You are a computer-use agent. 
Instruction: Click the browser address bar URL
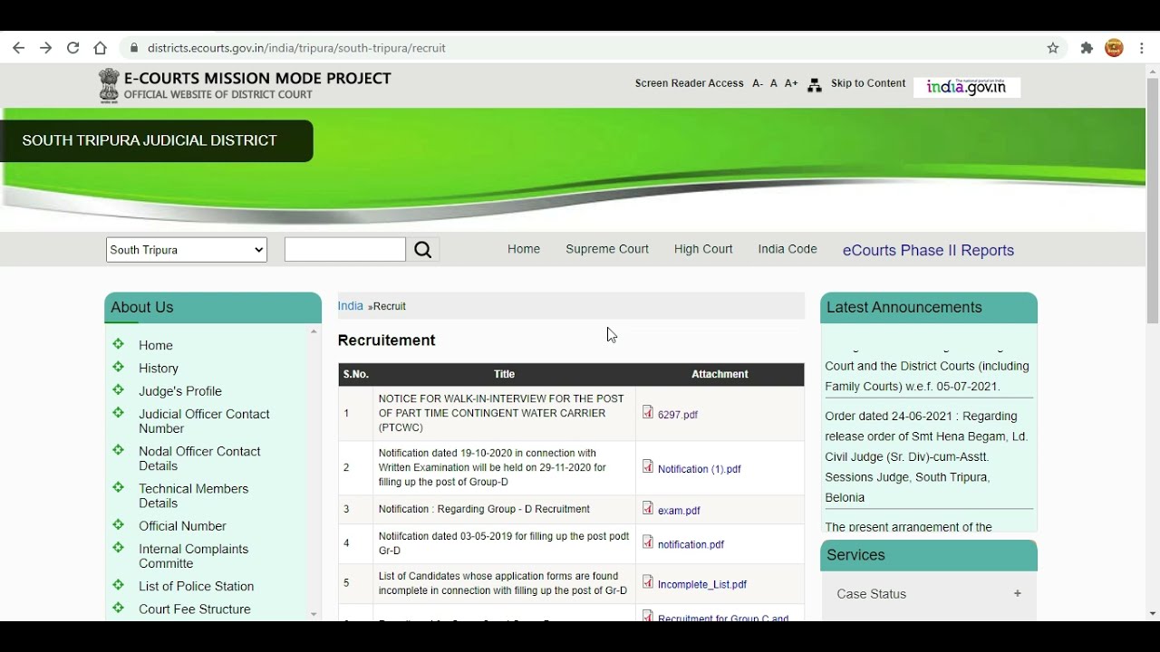point(296,48)
